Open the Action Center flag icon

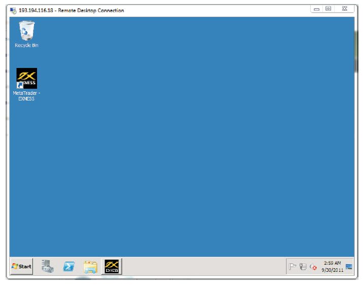[292, 267]
